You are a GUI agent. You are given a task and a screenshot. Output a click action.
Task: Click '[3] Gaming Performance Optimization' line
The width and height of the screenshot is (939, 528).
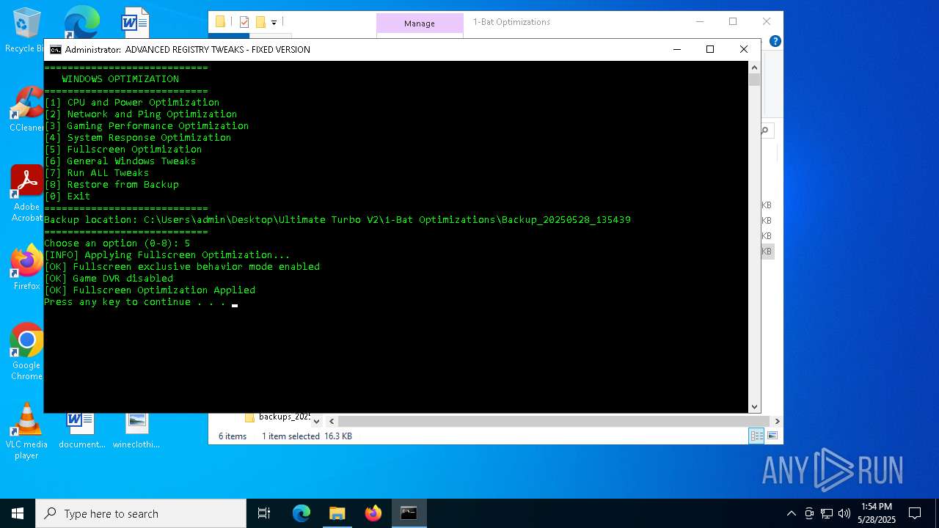[x=147, y=126]
